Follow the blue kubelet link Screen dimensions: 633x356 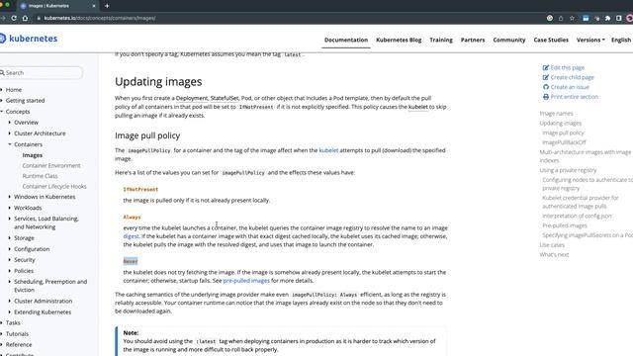(328, 150)
